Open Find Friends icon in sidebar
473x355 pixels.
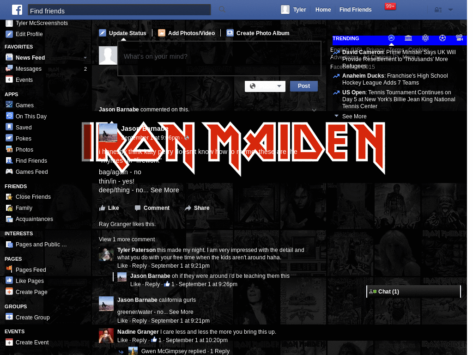(x=9, y=160)
